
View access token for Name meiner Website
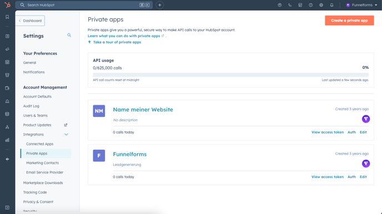click(x=328, y=133)
